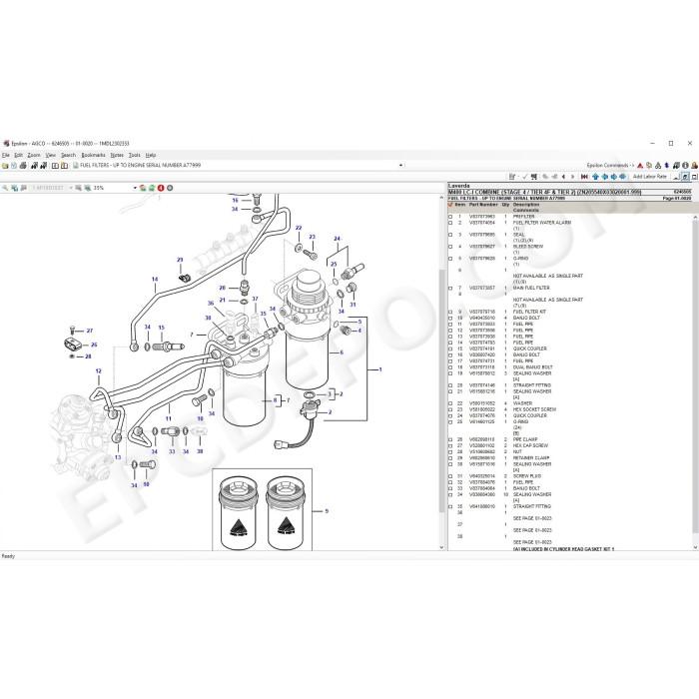This screenshot has height=699, width=699.
Task: Click the Add Labor Rate button
Action: point(650,177)
